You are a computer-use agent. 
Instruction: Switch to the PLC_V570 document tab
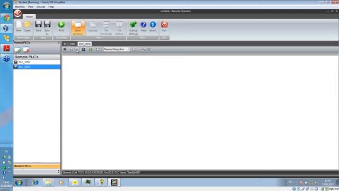tap(85, 44)
